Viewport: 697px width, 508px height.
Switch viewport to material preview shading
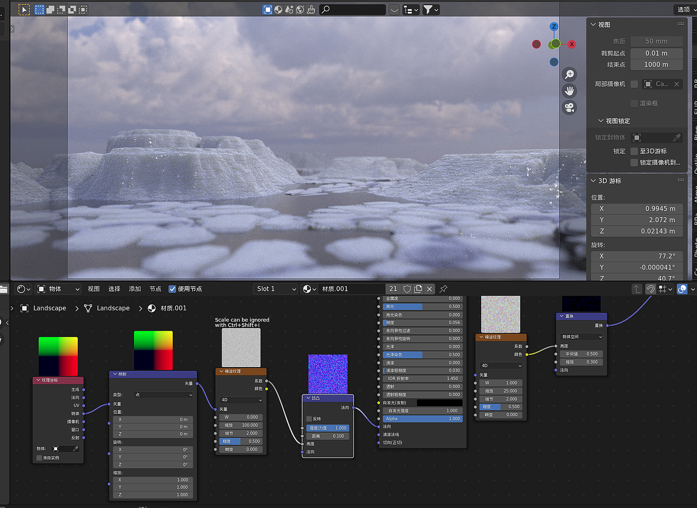(x=278, y=9)
